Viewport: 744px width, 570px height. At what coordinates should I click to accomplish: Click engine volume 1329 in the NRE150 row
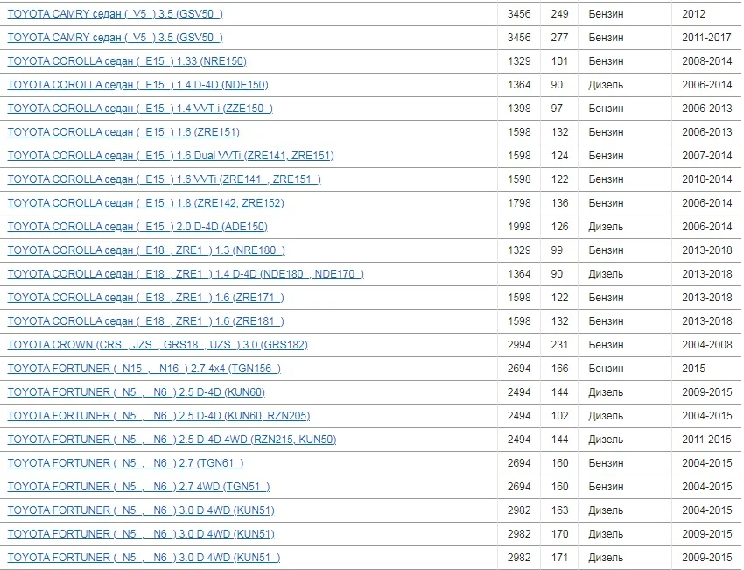tap(519, 61)
